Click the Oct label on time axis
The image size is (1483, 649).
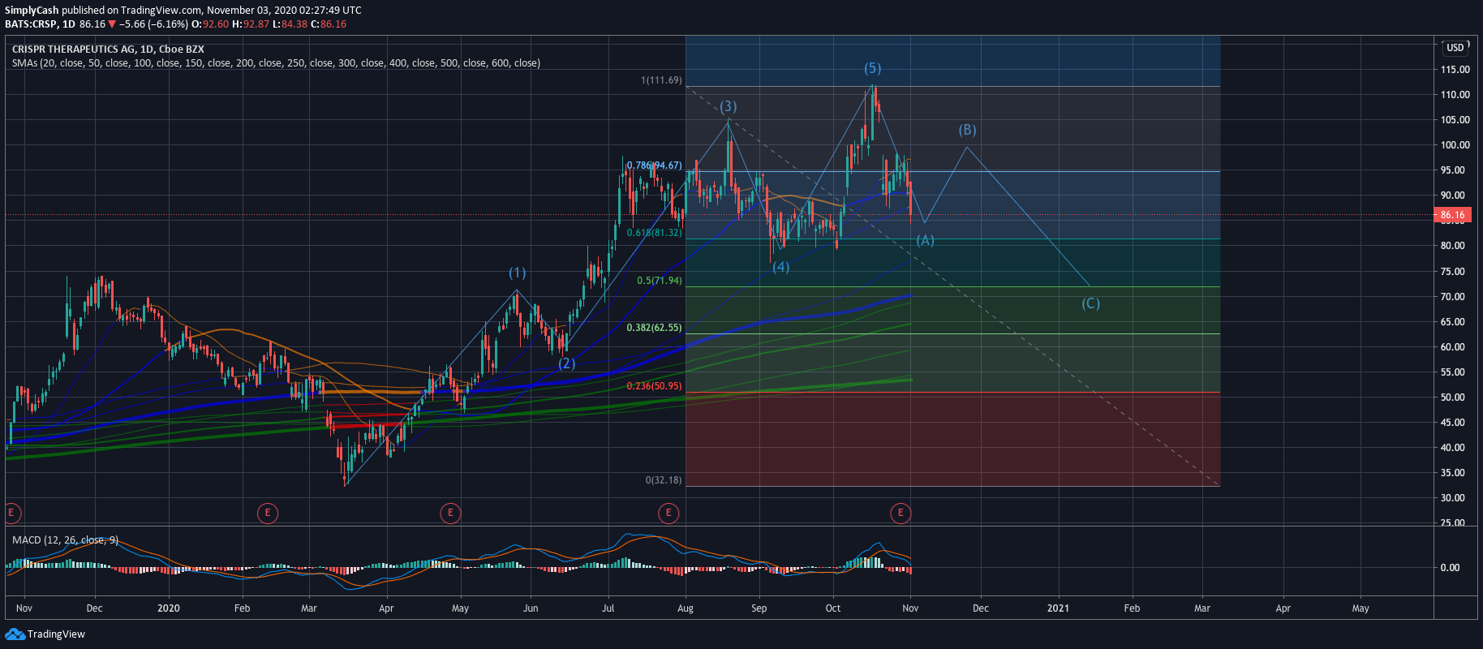coord(833,608)
